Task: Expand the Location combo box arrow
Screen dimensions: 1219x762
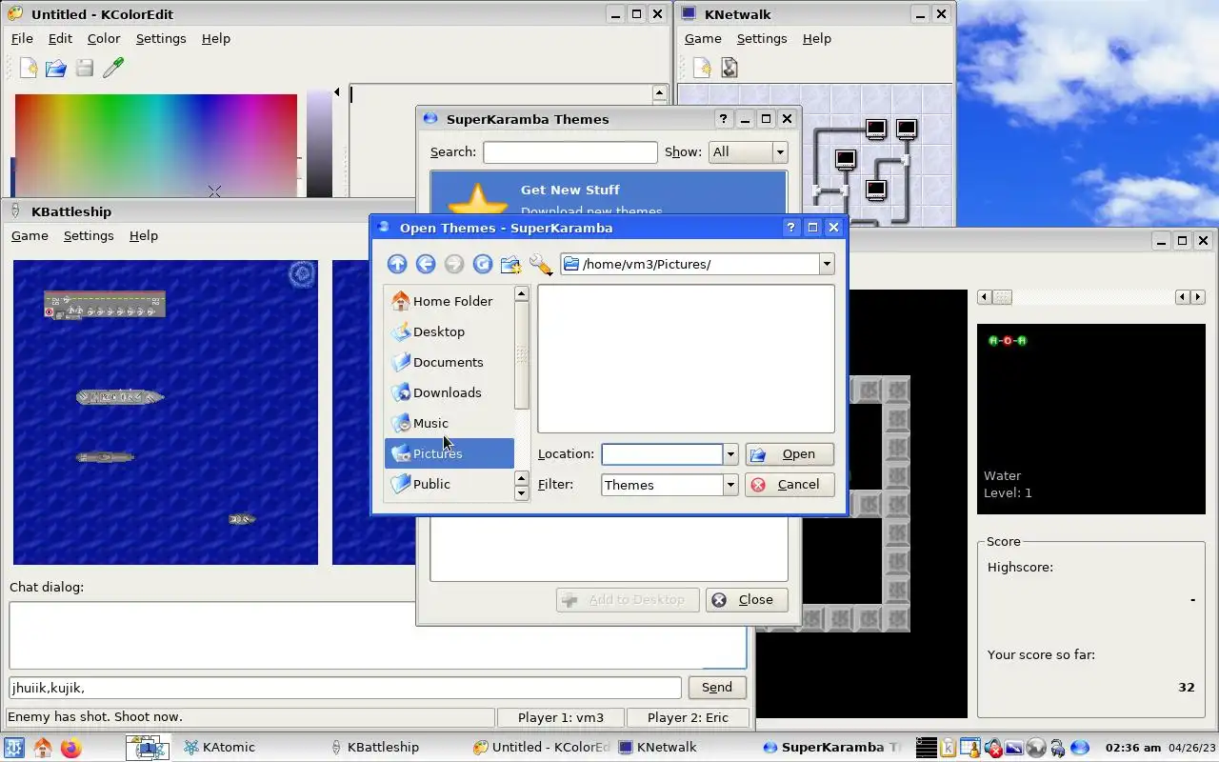Action: 730,454
